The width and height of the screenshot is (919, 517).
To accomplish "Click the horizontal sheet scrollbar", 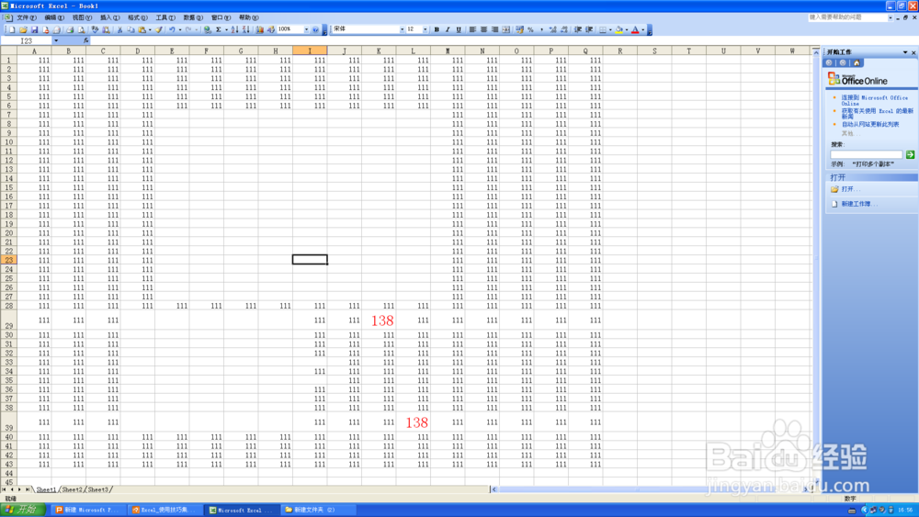I will [x=651, y=489].
